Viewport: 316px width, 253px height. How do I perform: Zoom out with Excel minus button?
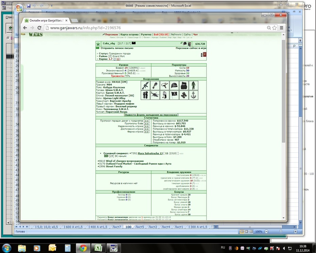pos(266,232)
